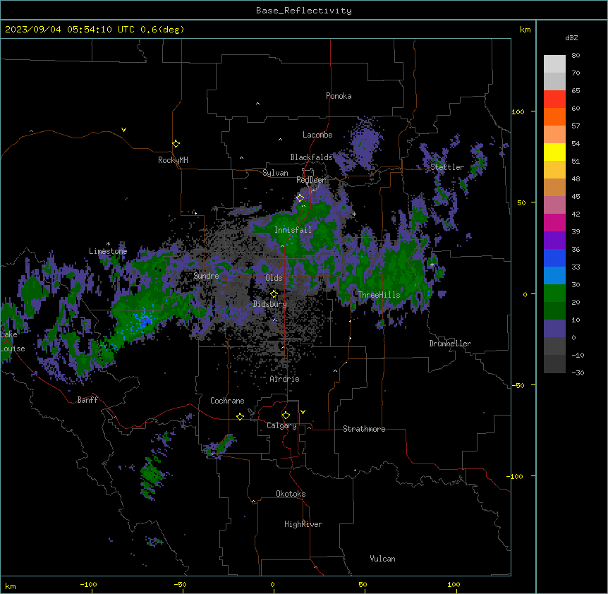Click the Banff label
The width and height of the screenshot is (608, 594).
(87, 400)
